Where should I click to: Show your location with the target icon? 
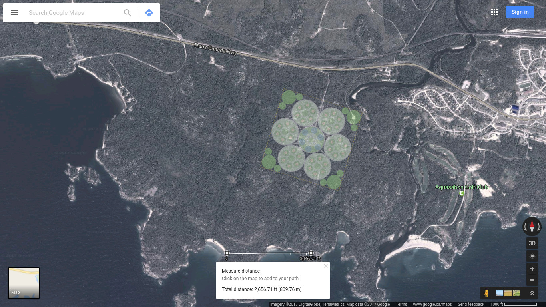[x=532, y=256]
